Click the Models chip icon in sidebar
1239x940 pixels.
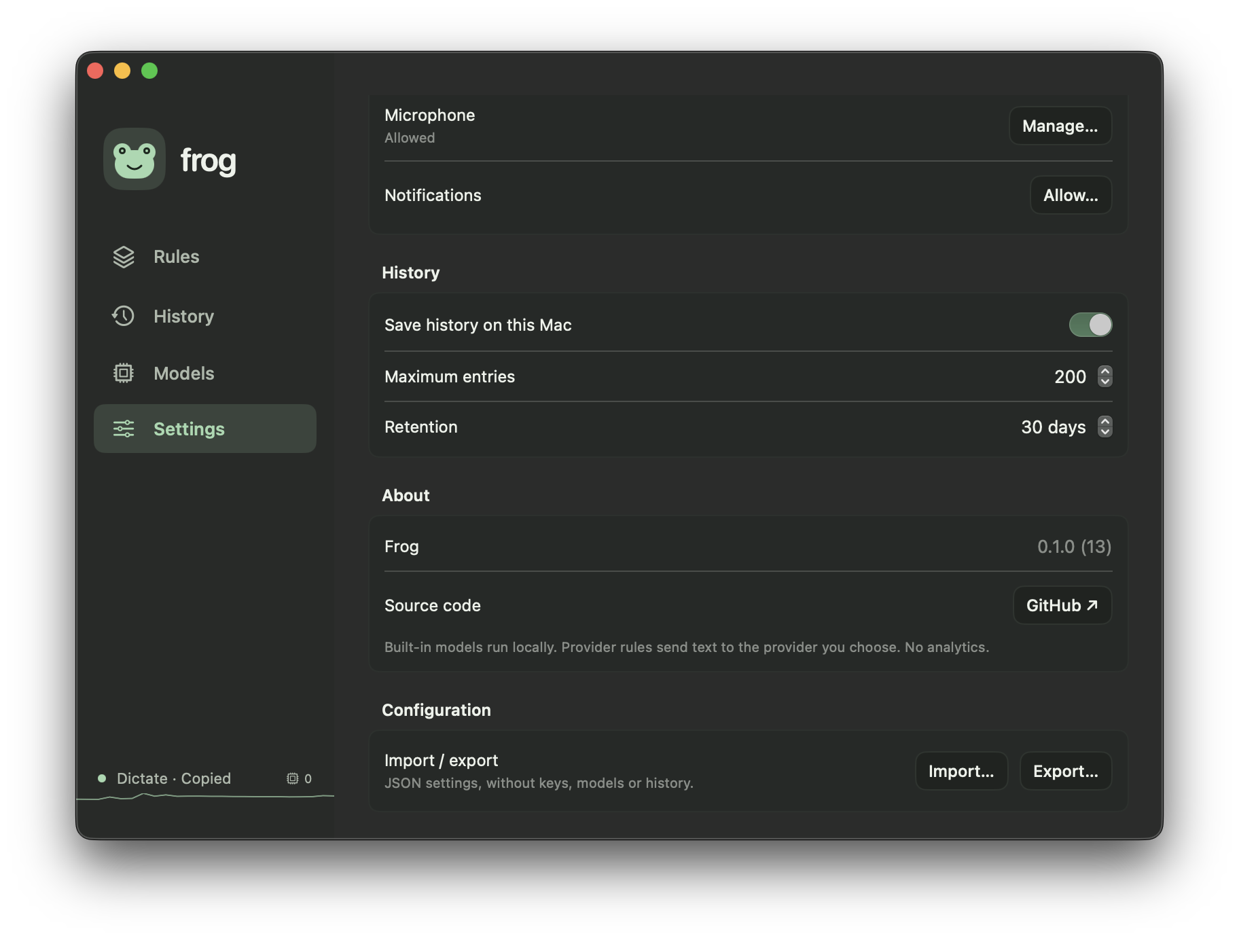(124, 373)
